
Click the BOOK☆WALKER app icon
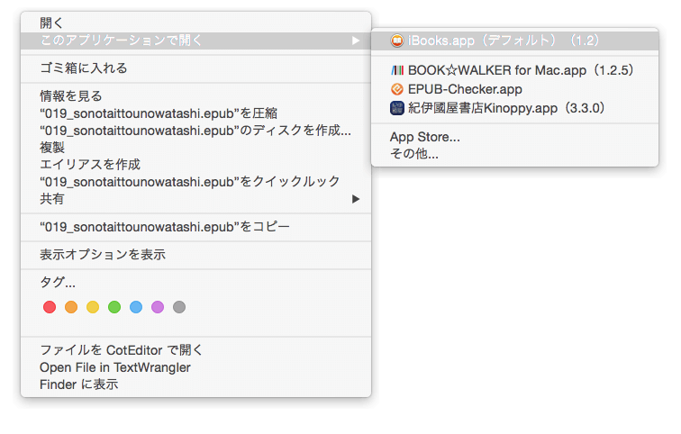click(397, 70)
